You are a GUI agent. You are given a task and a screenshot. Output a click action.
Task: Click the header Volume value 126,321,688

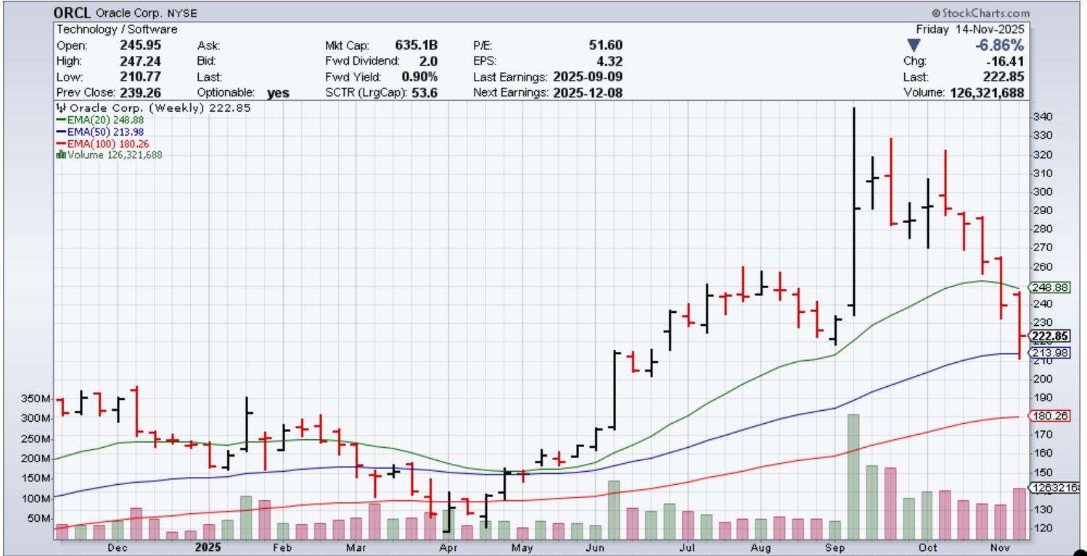(x=986, y=93)
